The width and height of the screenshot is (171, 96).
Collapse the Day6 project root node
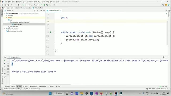click(5, 13)
